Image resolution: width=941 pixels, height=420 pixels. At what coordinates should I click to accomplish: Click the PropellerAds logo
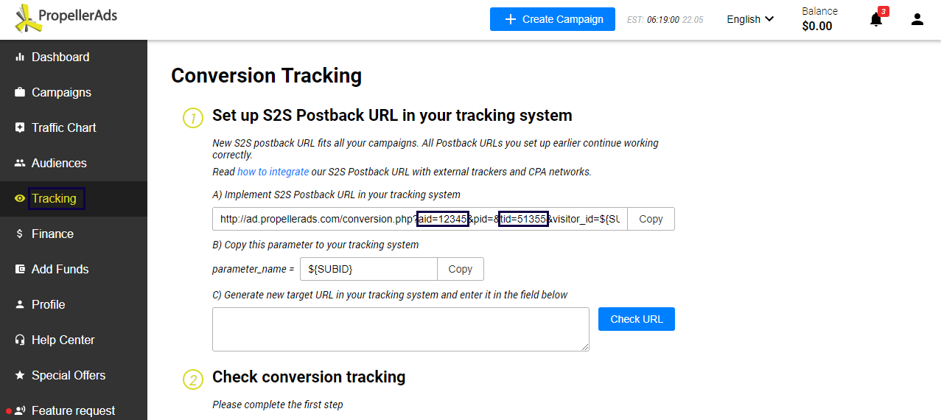(x=66, y=19)
